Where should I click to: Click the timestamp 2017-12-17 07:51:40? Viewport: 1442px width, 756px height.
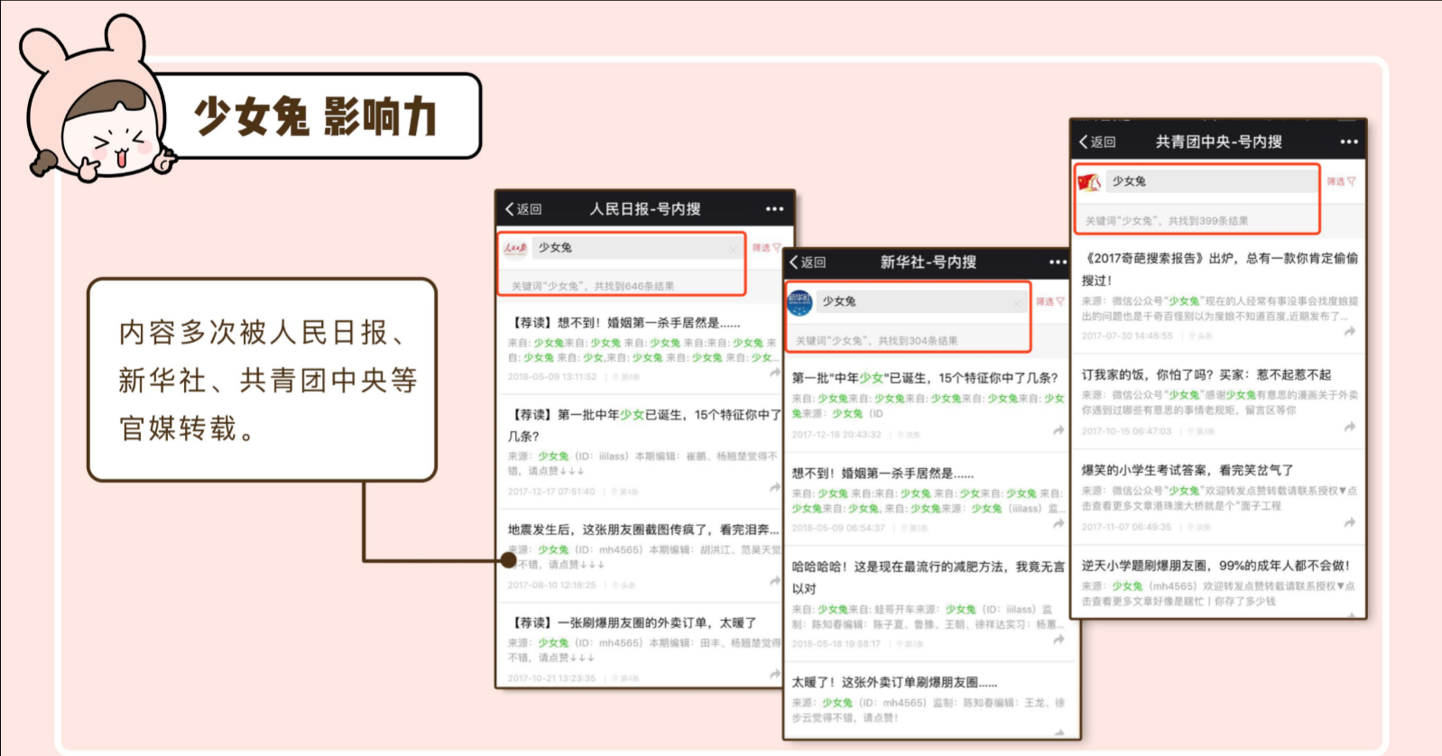click(x=551, y=492)
